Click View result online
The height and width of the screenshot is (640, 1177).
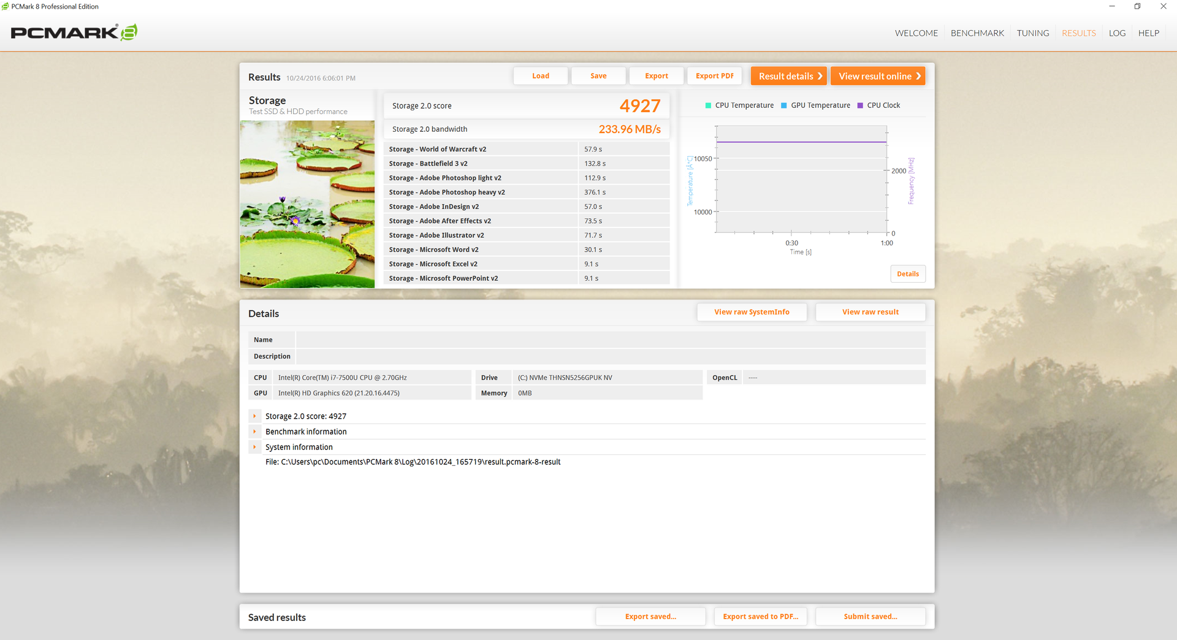pyautogui.click(x=878, y=76)
